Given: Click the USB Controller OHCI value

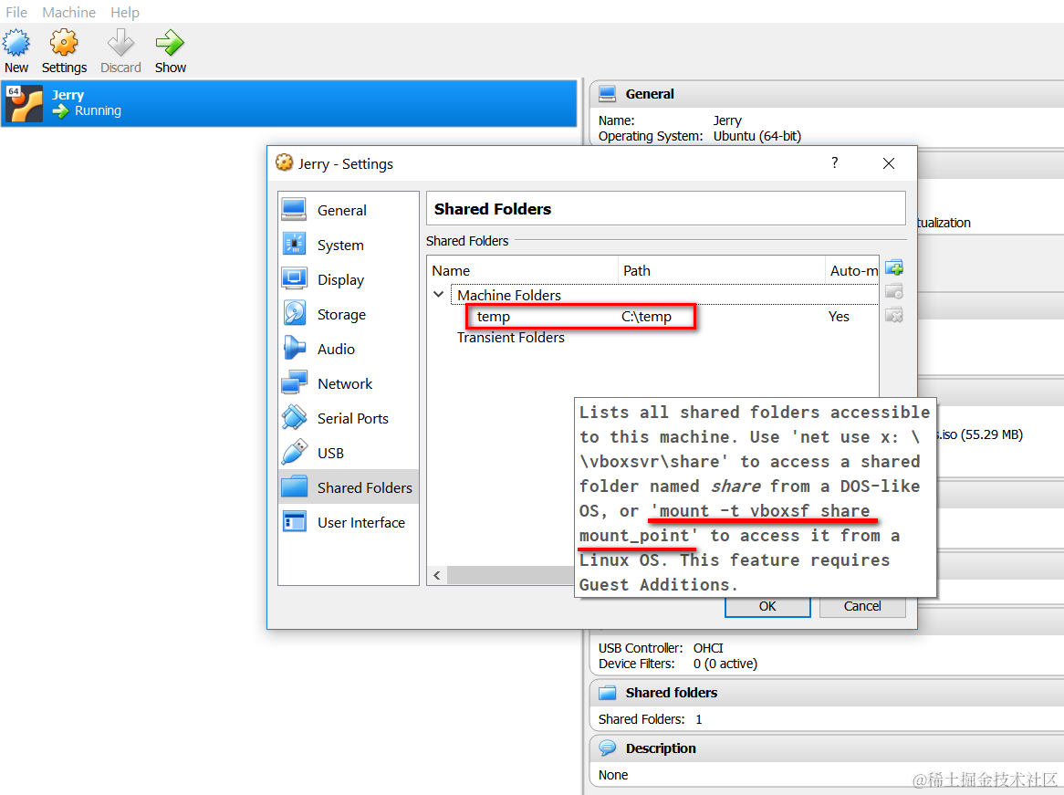Looking at the screenshot, I should (x=708, y=648).
